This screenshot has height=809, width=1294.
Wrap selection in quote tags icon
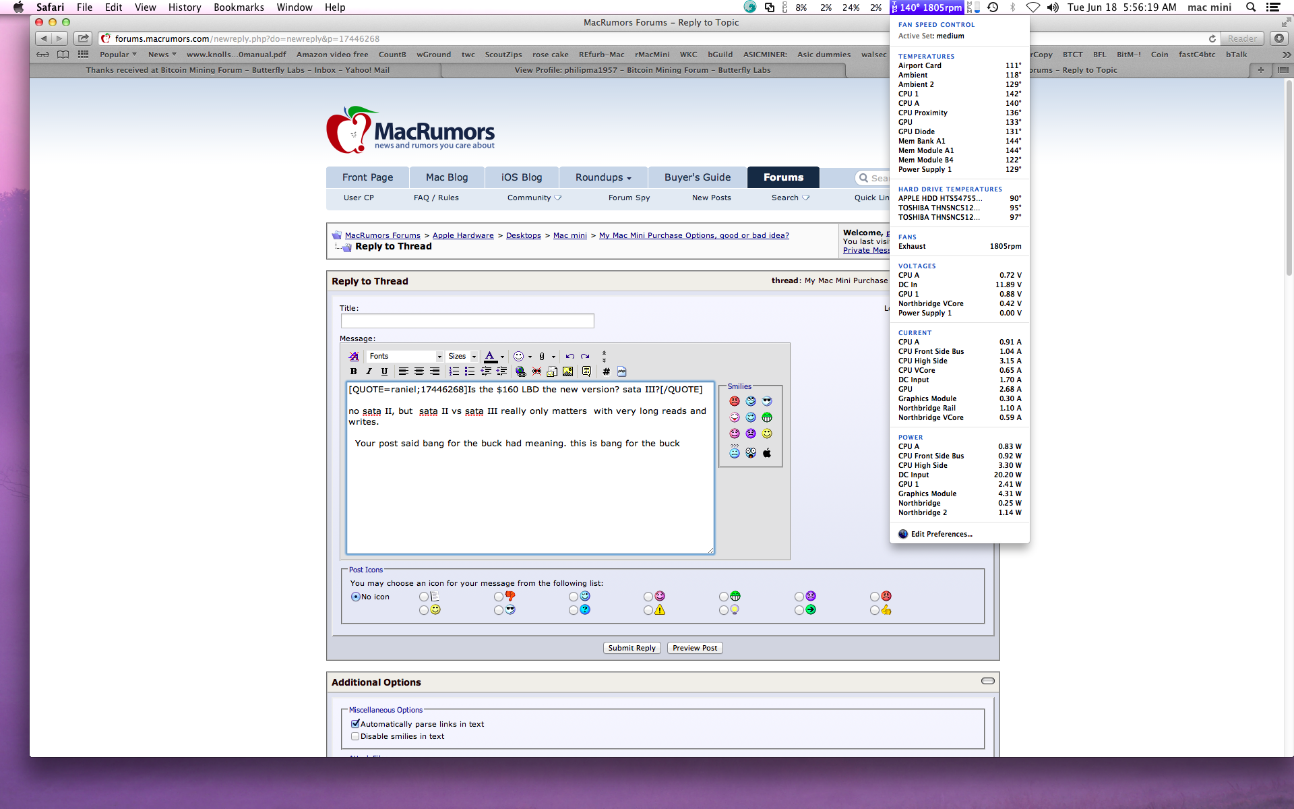(586, 371)
